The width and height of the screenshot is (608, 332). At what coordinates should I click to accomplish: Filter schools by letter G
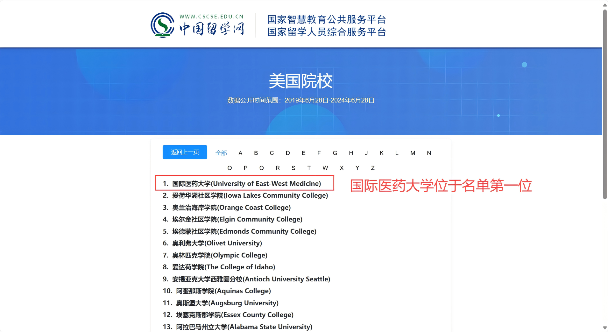pos(335,153)
